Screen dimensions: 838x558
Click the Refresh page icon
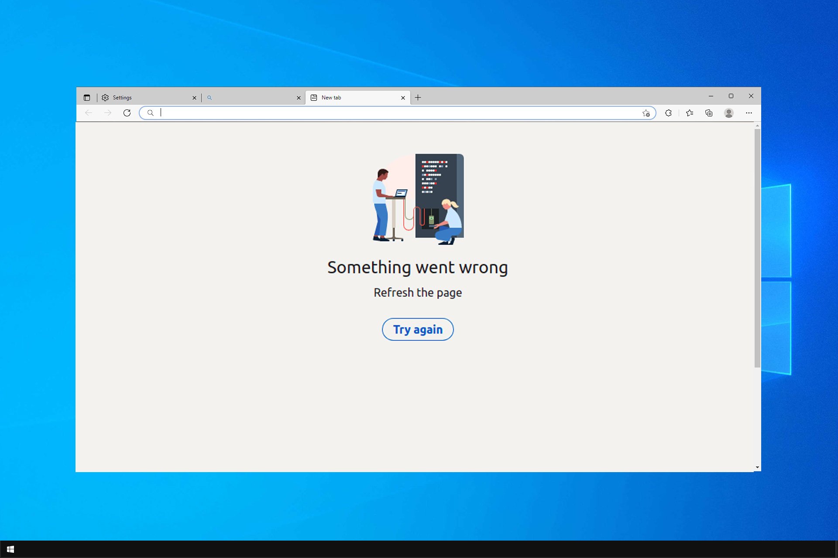(127, 113)
